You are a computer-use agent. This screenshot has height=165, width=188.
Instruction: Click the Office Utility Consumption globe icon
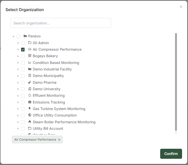(30, 115)
